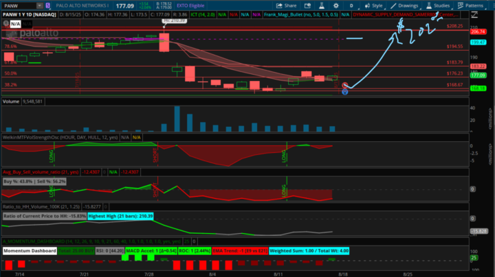495x277 pixels.
Task: Click the Style speaker-like icon
Action: 367,5
